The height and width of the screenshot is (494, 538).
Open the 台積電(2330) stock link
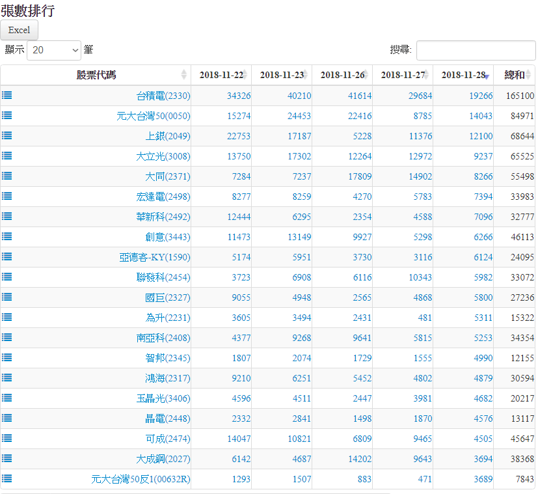click(x=163, y=96)
